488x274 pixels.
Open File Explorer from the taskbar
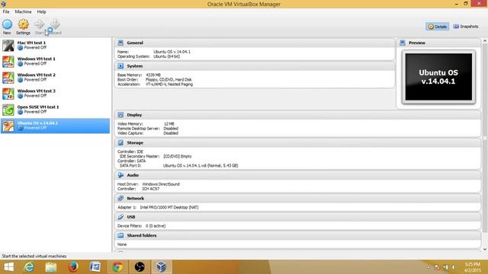click(51, 267)
